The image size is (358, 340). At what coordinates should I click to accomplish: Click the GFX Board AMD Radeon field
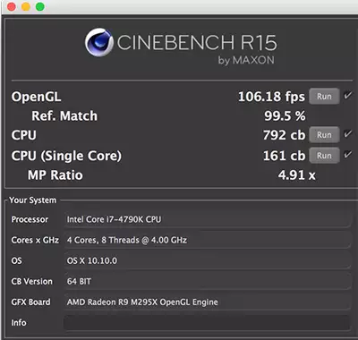point(207,302)
